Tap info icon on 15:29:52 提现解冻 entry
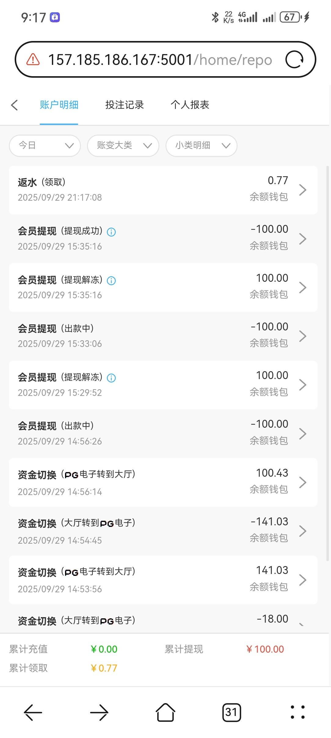Screen dimensions: 331x738 pos(111,378)
